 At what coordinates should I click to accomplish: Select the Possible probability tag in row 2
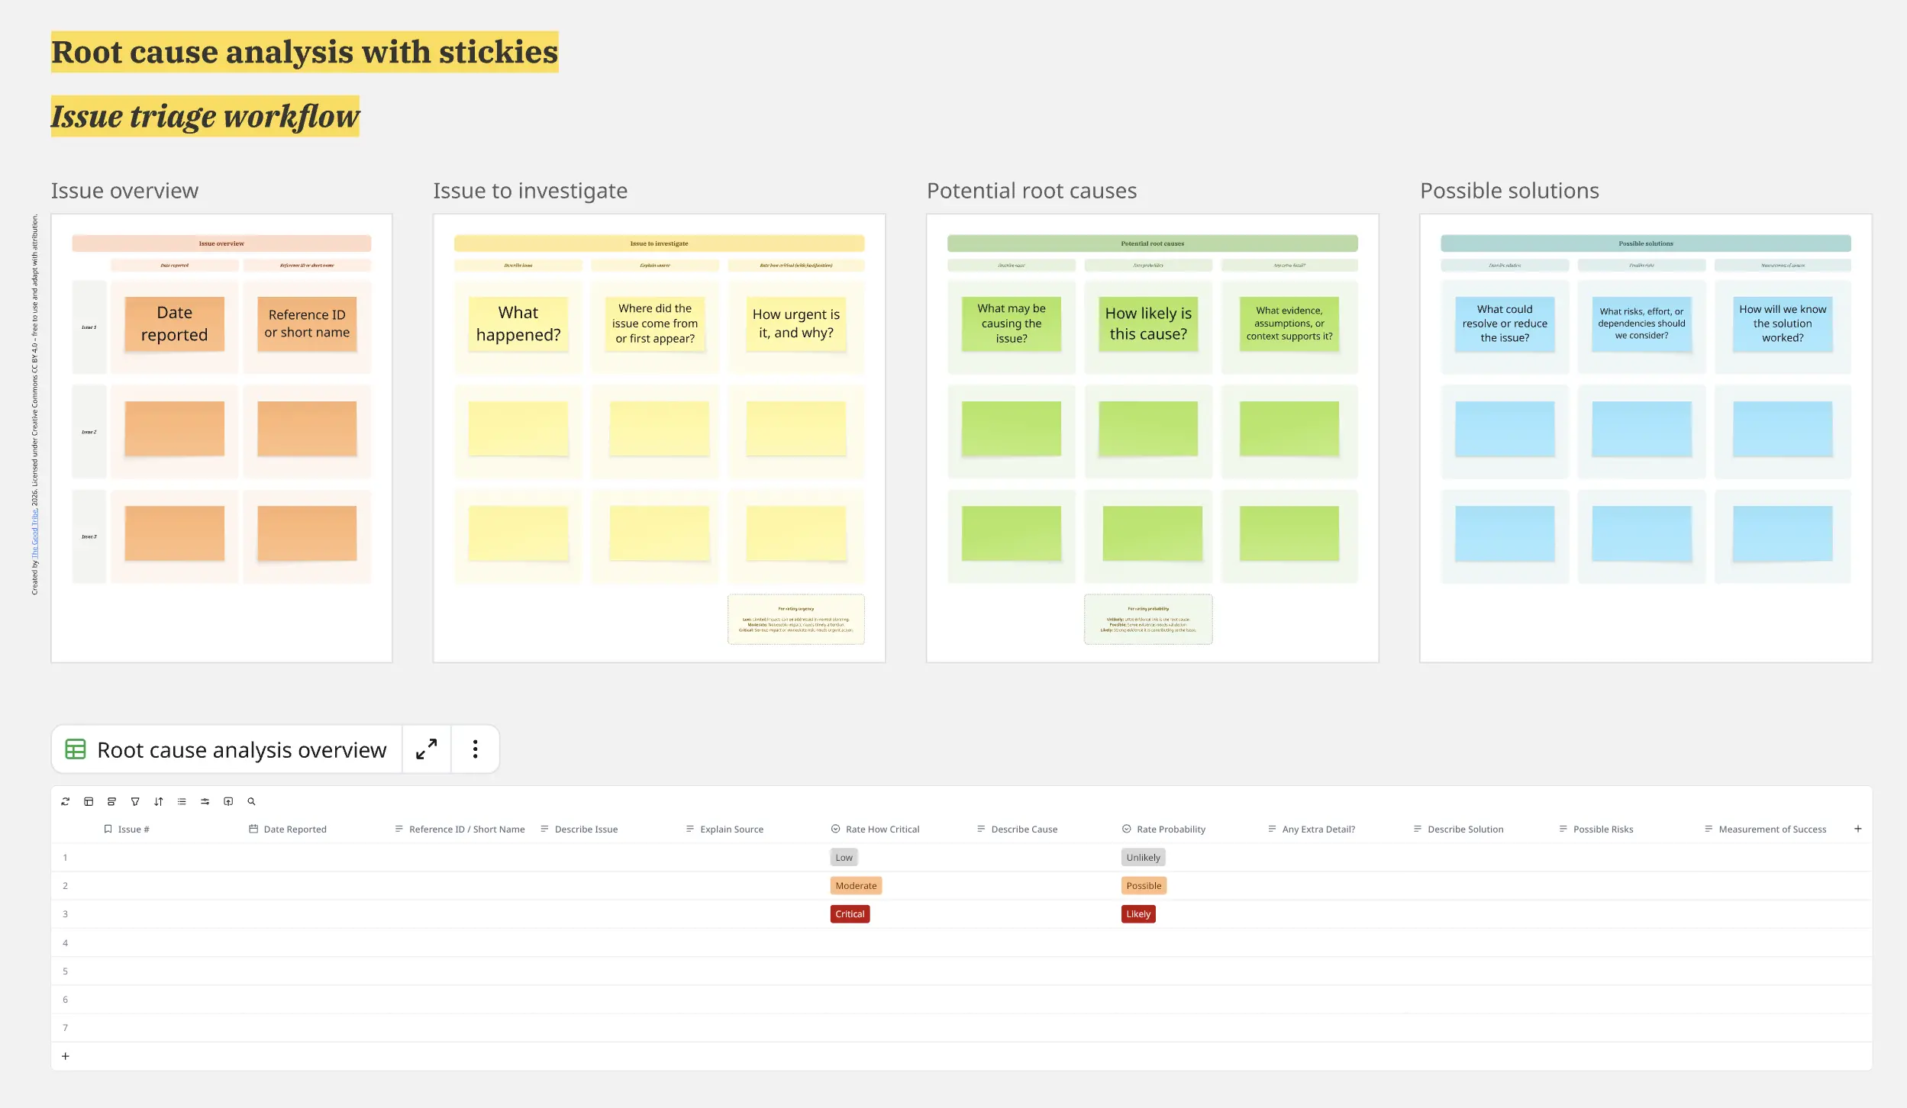pyautogui.click(x=1144, y=886)
